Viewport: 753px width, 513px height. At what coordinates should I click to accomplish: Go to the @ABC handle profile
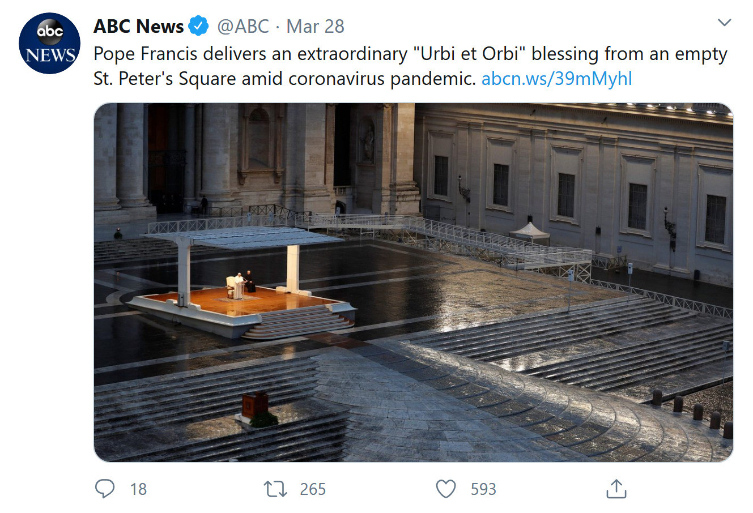coord(243,26)
